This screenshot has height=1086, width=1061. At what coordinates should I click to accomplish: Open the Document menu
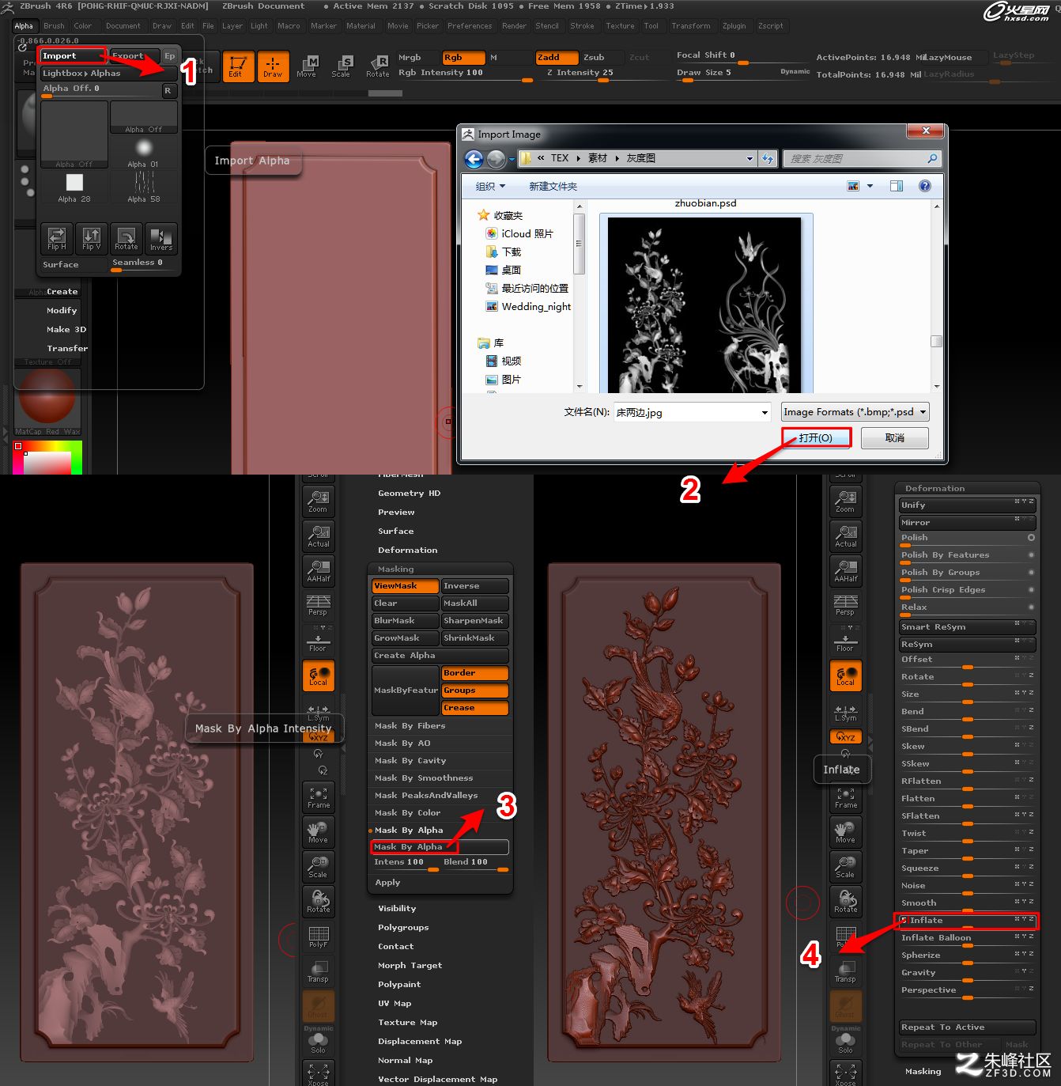pyautogui.click(x=123, y=26)
